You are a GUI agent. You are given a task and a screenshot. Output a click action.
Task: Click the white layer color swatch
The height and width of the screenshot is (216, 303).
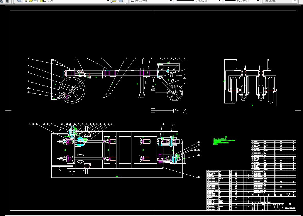click(x=45, y=1)
